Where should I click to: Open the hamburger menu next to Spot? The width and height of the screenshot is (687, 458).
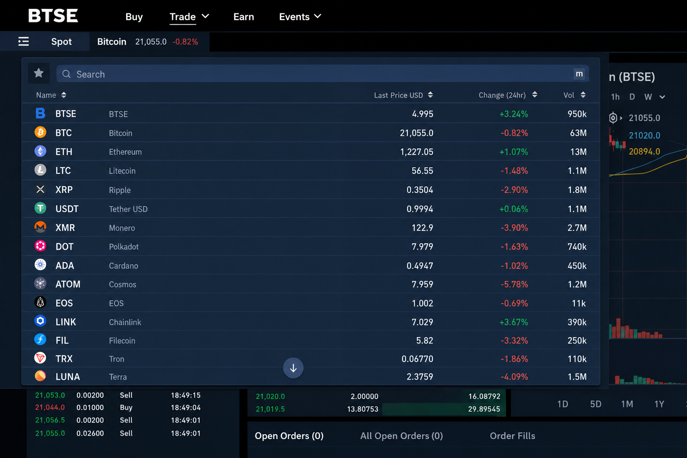tap(24, 42)
